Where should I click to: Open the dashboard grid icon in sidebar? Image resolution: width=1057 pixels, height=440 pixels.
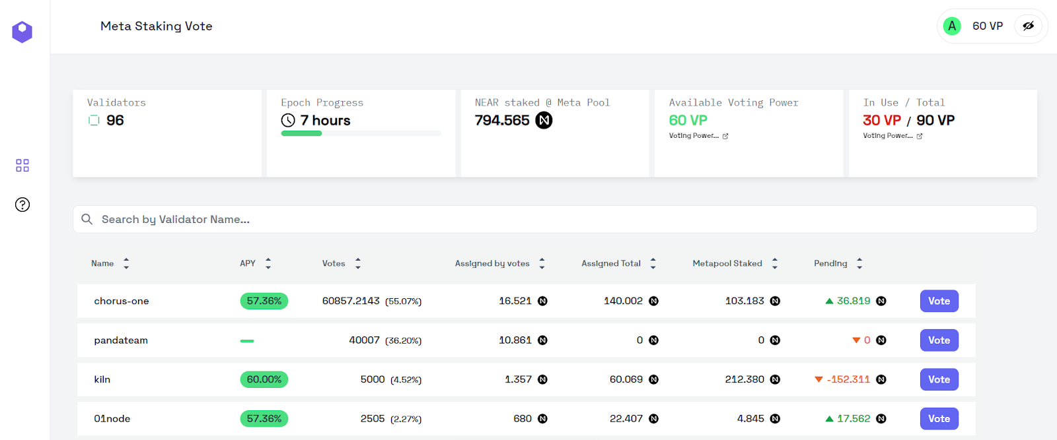point(22,166)
